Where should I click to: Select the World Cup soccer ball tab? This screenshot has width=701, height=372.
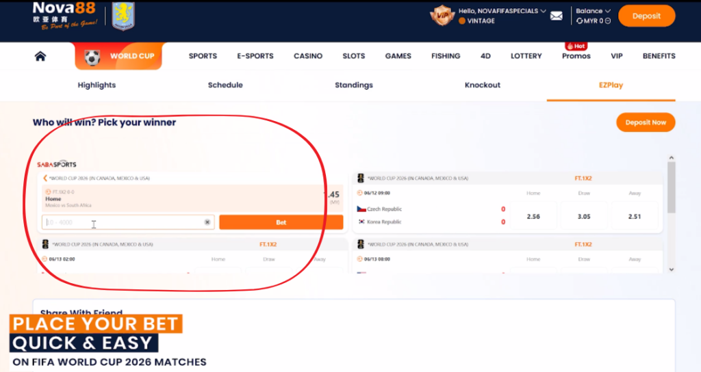click(118, 56)
